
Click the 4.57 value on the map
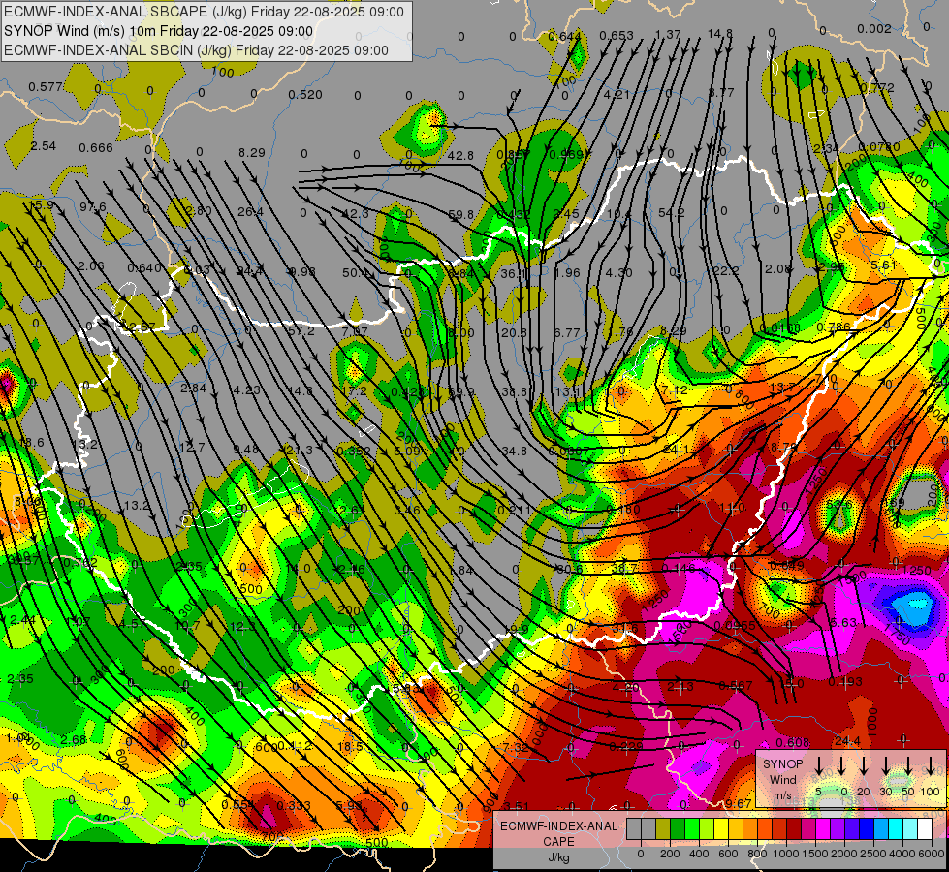click(x=131, y=623)
